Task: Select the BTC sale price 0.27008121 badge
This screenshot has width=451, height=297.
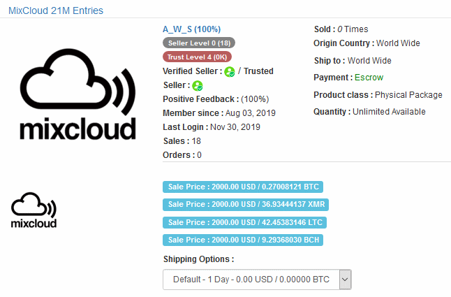Action: tap(243, 187)
